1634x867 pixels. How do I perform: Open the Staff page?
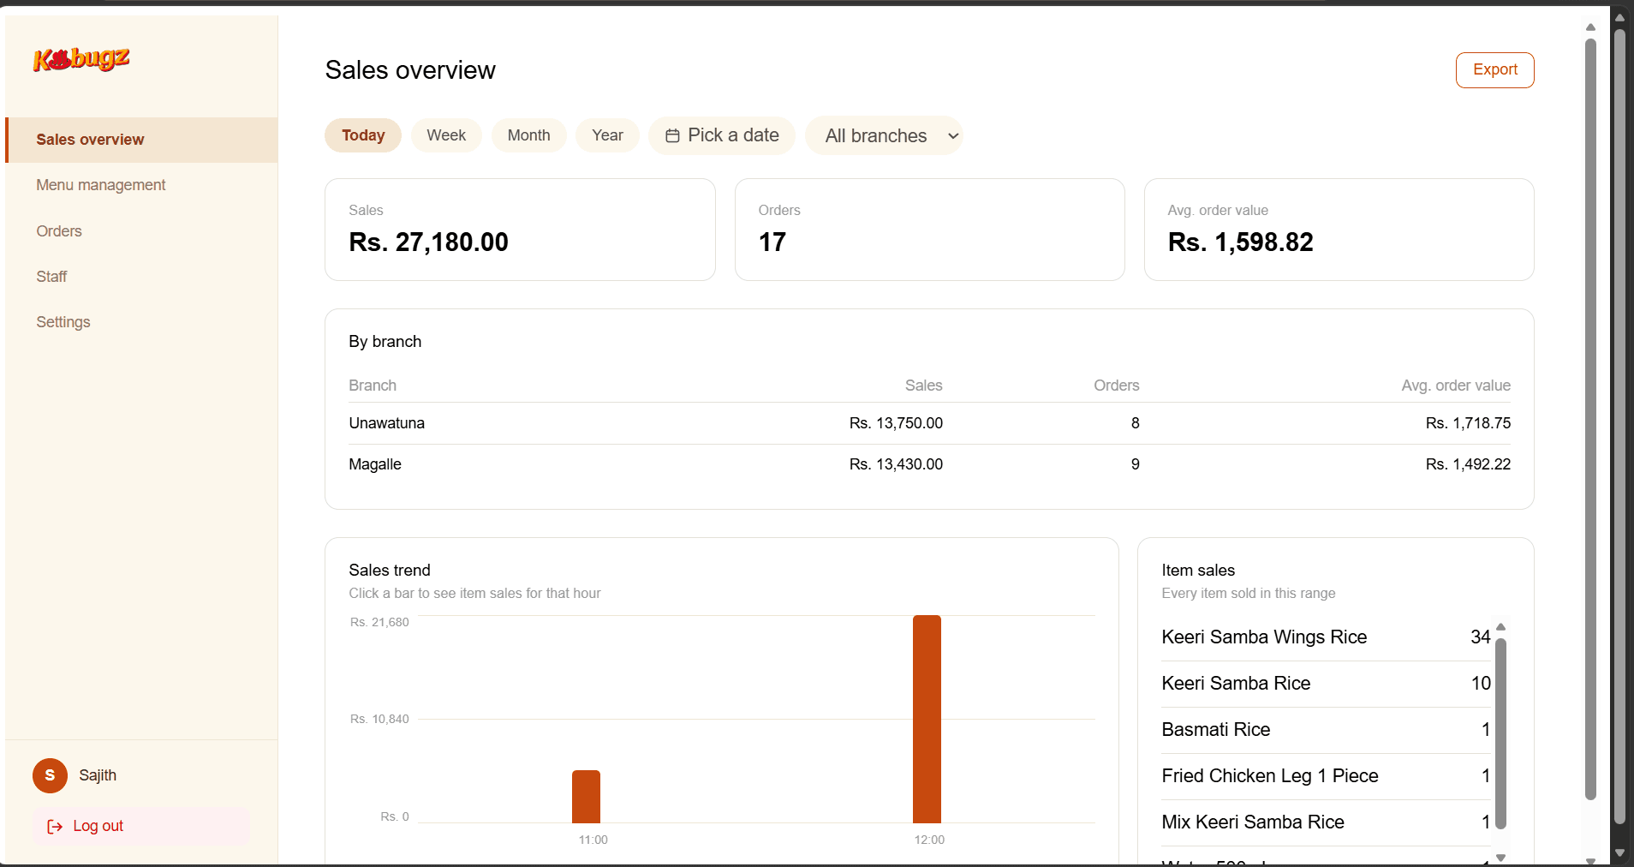[141, 277]
